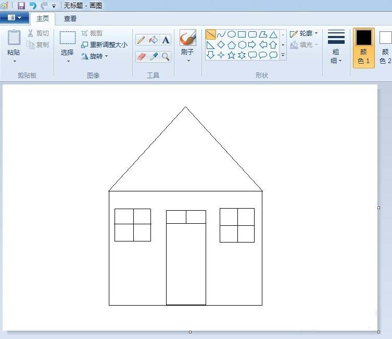Select the Right arrow shape
Viewport: 392px width, 339px height.
point(252,45)
